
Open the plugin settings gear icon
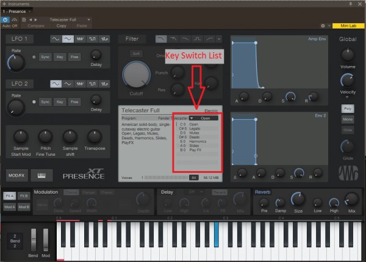tap(323, 27)
